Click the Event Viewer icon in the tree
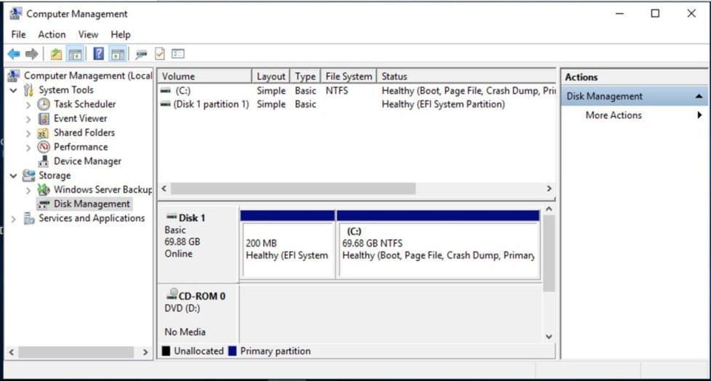The height and width of the screenshot is (381, 711). (x=44, y=119)
